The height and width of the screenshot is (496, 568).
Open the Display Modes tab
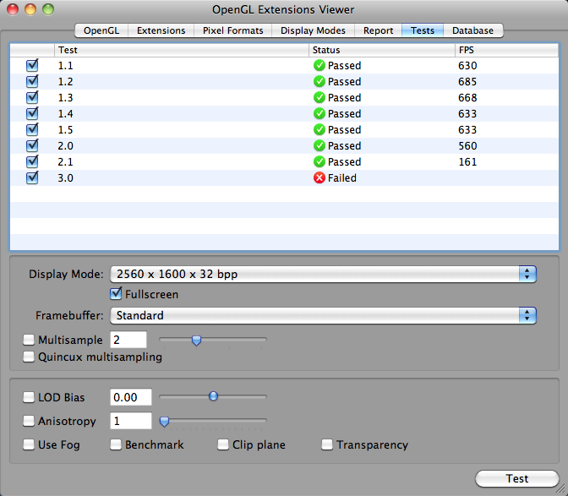point(313,30)
